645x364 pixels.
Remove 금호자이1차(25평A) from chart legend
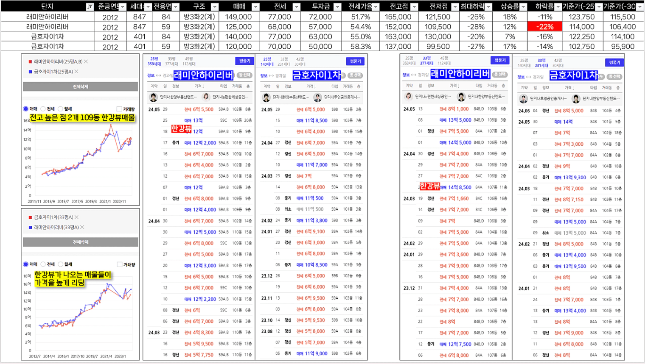(x=76, y=72)
